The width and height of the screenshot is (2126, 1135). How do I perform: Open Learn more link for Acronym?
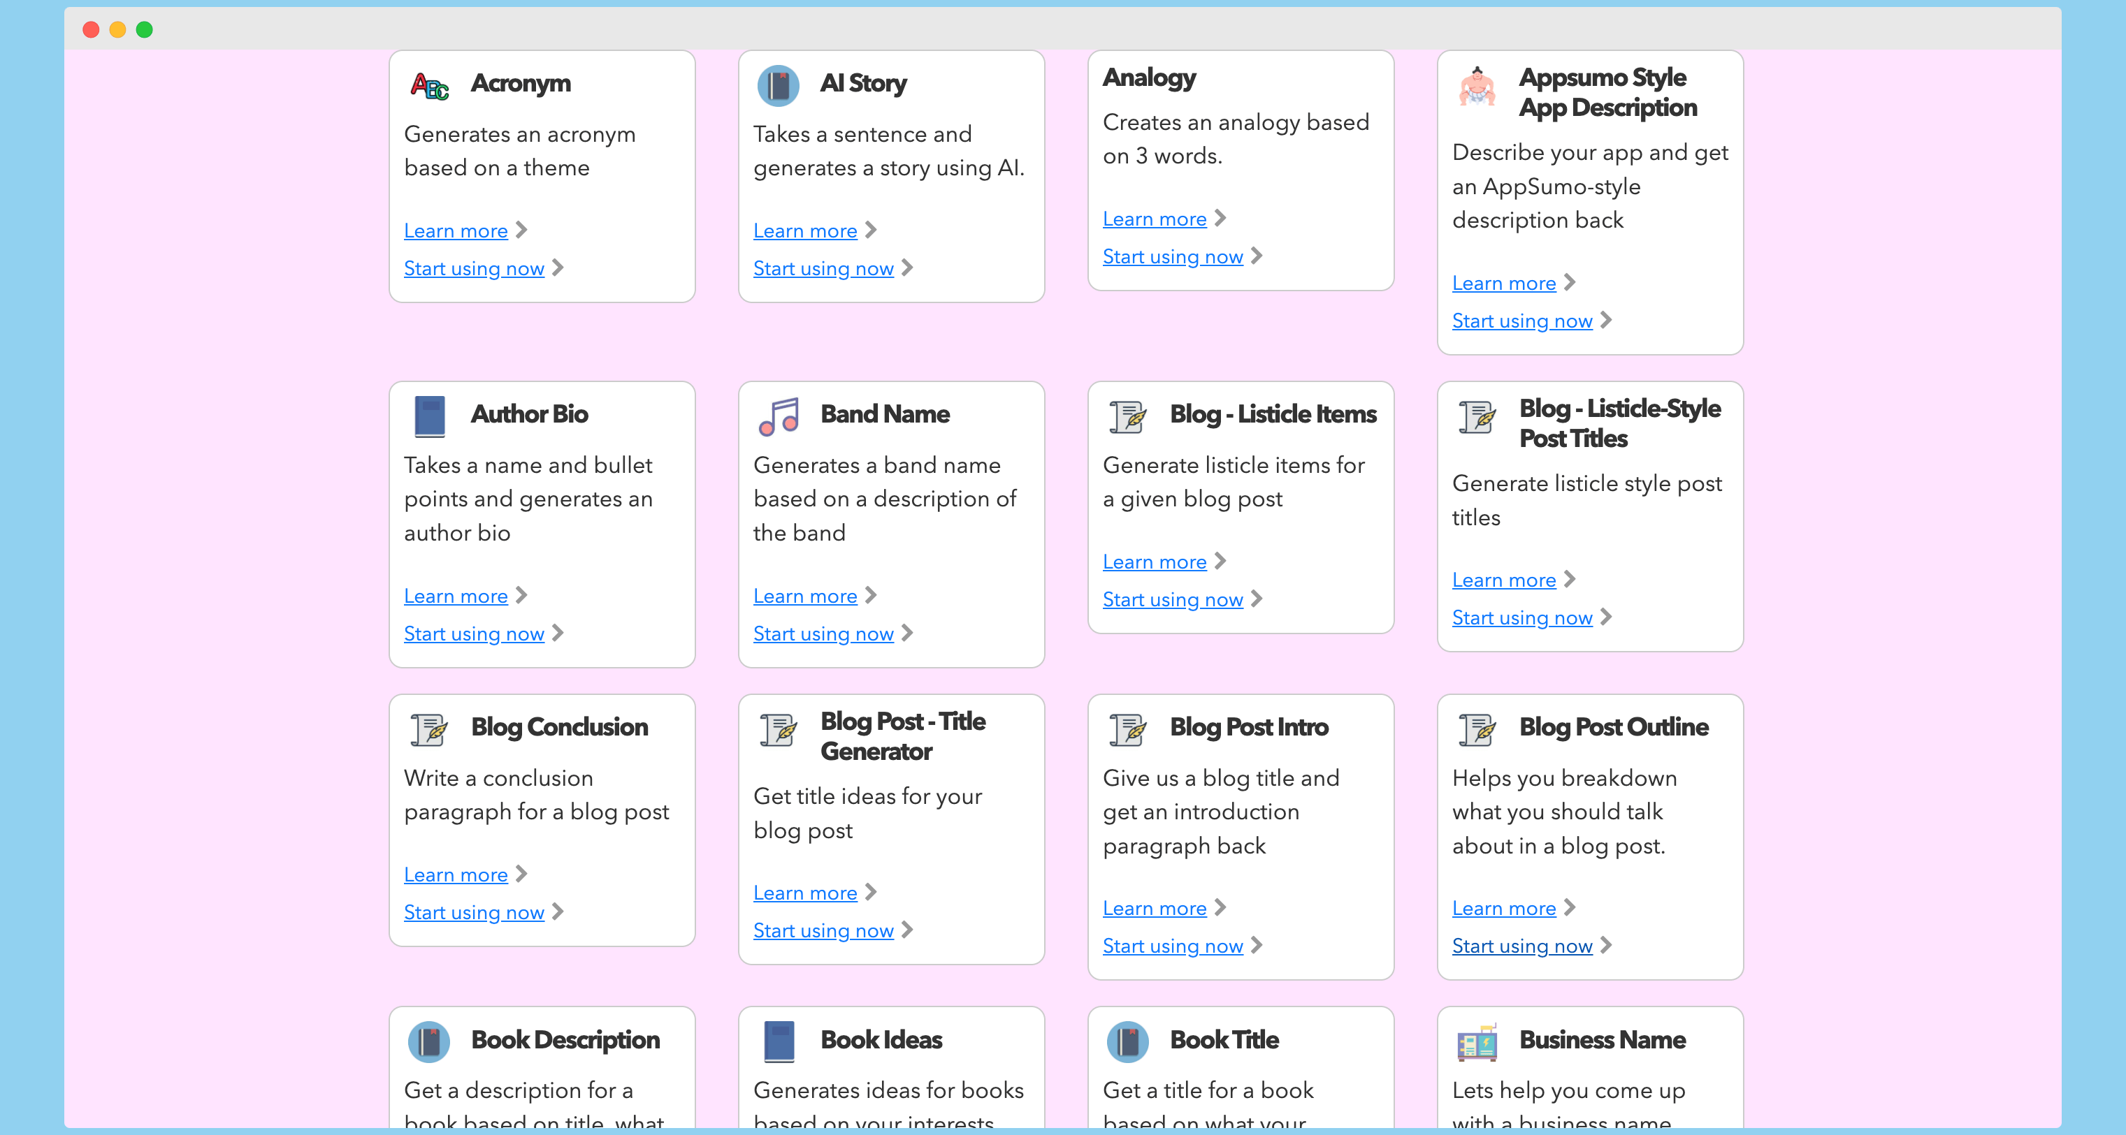click(x=456, y=231)
